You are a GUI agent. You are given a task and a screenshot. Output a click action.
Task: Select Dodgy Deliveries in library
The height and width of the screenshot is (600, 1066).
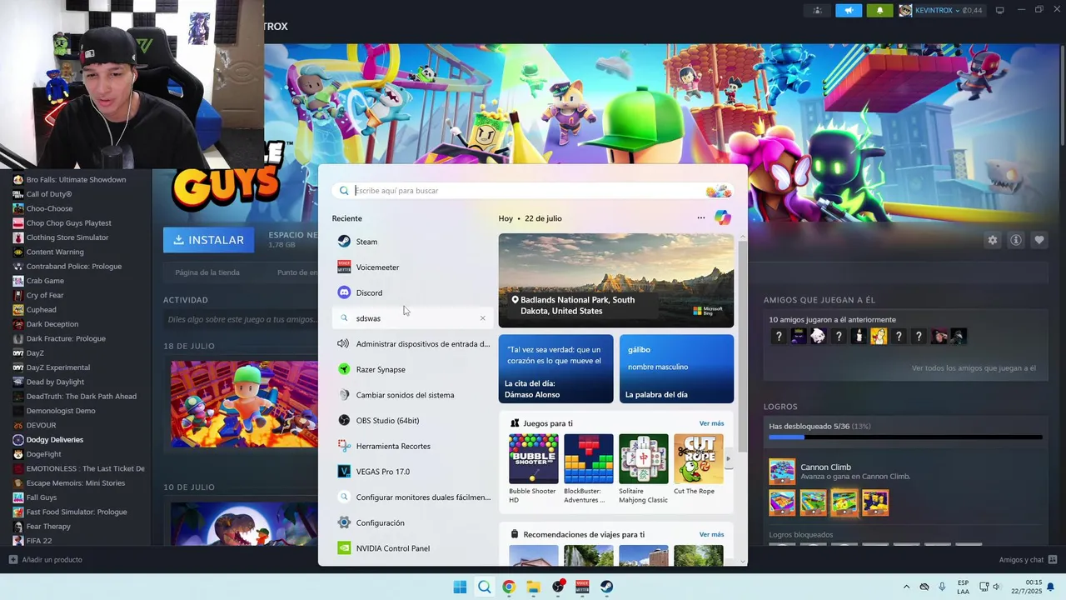coord(55,440)
